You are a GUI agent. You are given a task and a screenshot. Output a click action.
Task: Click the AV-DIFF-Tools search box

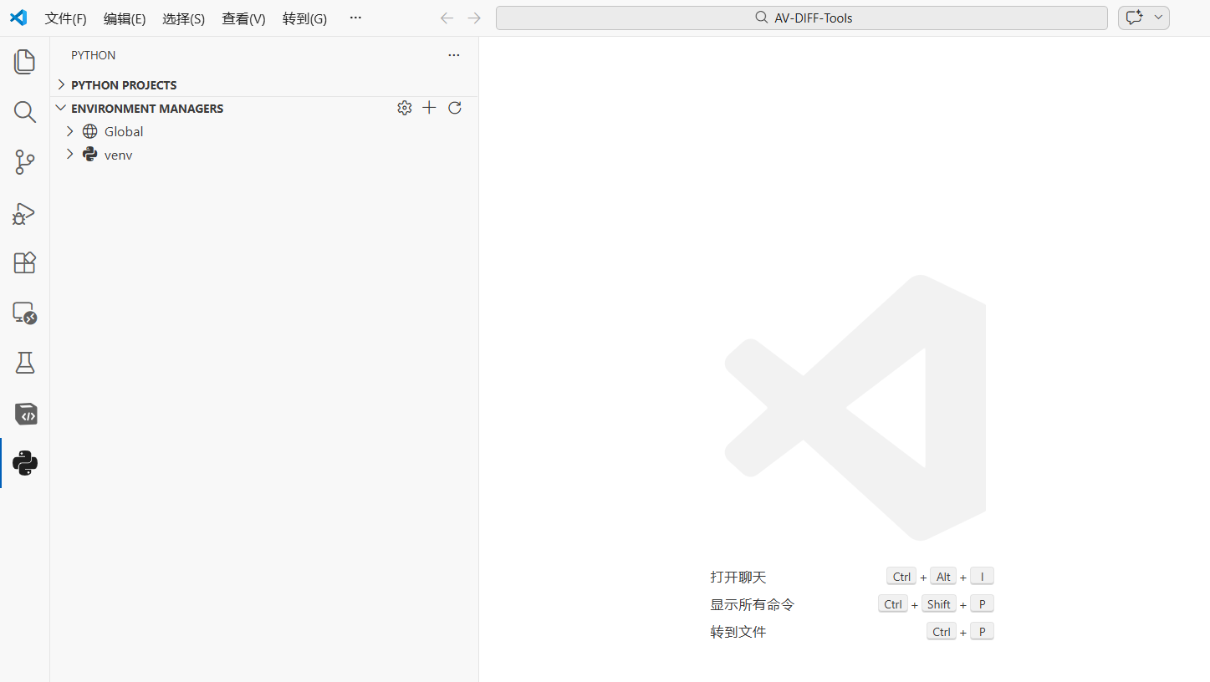click(800, 17)
